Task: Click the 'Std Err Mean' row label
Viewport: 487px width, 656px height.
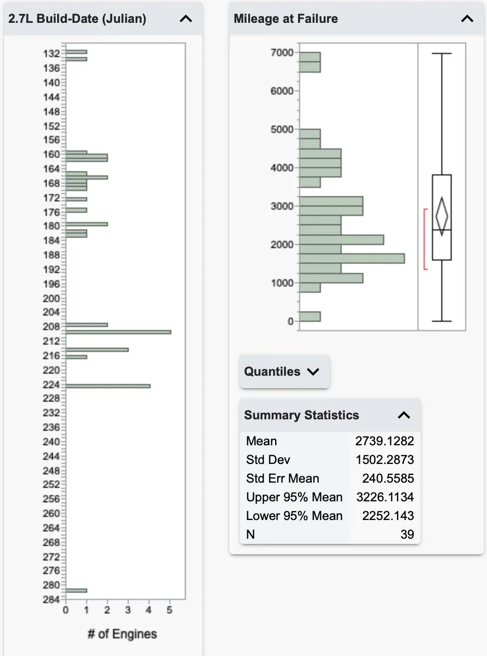Action: click(x=282, y=479)
